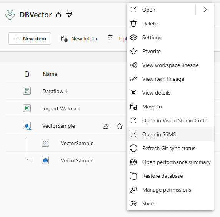This screenshot has height=217, width=220.
Task: Click the open icon for SSMS entry
Action: point(133,134)
